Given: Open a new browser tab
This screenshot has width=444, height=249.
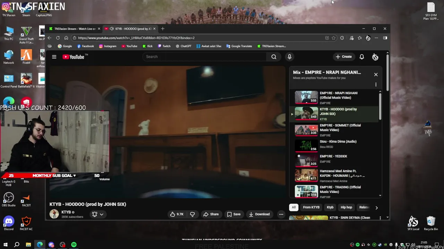Looking at the screenshot, I should [x=163, y=29].
